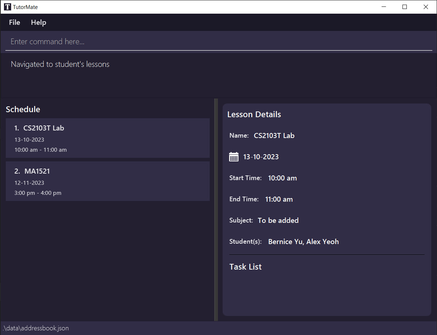This screenshot has height=335, width=437.
Task: Click the End Time value 11:00 am
Action: pyautogui.click(x=279, y=199)
